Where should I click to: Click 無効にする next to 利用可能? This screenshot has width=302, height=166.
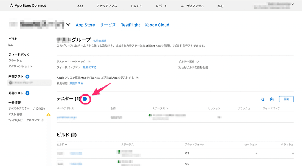(x=76, y=84)
